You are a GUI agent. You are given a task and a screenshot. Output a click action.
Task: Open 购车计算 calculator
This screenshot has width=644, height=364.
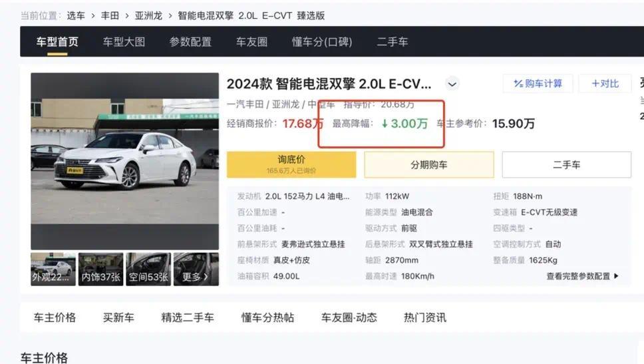[x=538, y=84]
